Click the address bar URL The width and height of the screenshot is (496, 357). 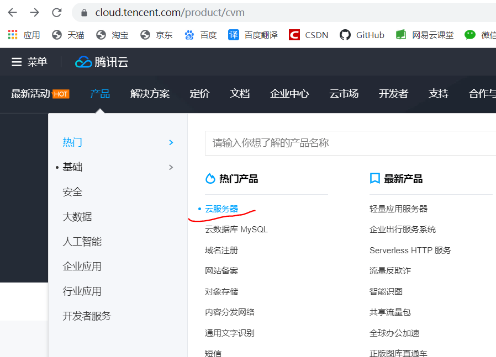pyautogui.click(x=170, y=13)
